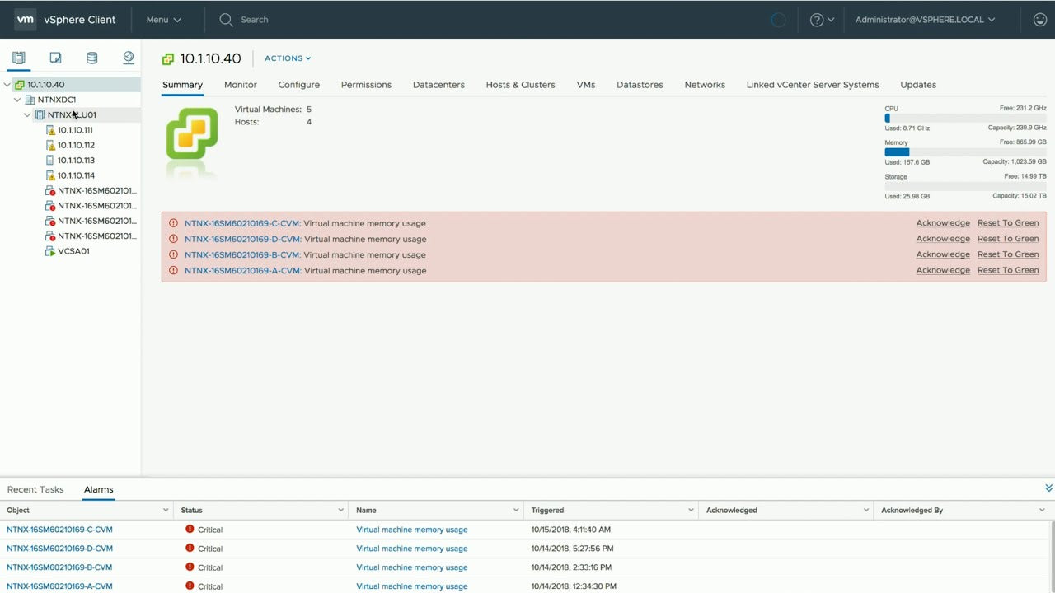
Task: Switch to the Monitor tab
Action: pos(241,85)
